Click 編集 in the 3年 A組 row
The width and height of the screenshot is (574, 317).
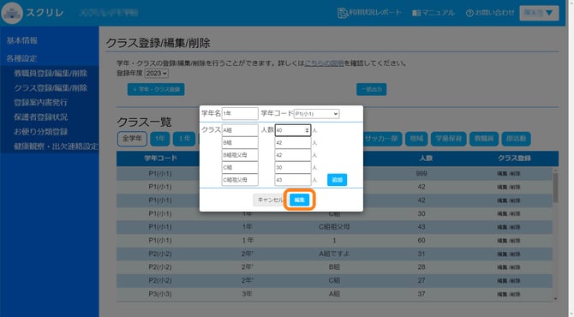click(502, 294)
